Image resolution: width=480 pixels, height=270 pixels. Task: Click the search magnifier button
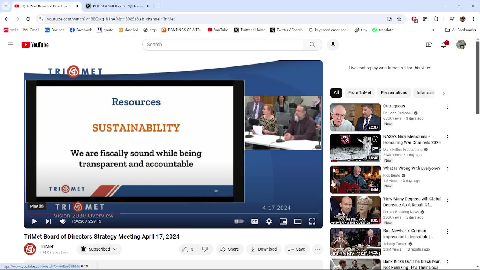(312, 45)
